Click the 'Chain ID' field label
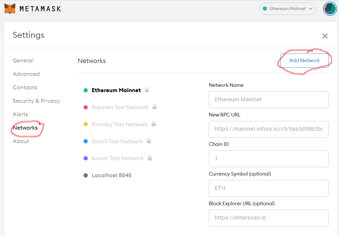This screenshot has width=339, height=236. click(219, 144)
